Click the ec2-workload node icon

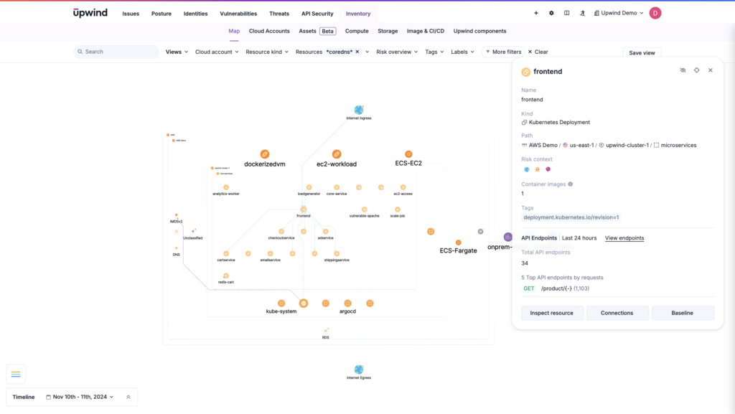point(337,154)
